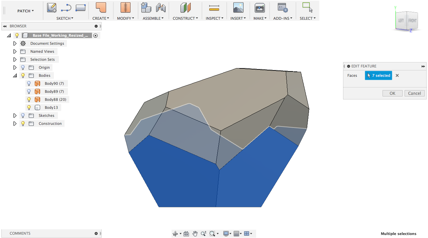Open the CREATE menu
Screen dimensions: 428x238
pos(101,18)
